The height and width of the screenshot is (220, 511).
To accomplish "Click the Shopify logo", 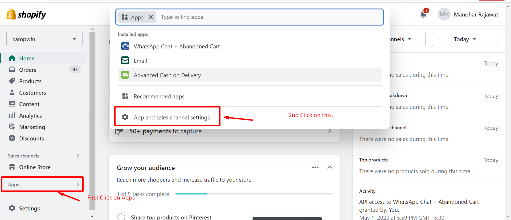I will coord(26,14).
